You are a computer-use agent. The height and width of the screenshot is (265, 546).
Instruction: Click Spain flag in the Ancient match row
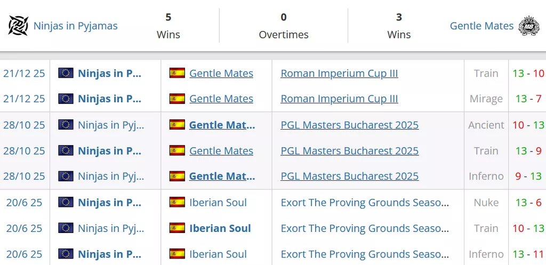coord(177,125)
